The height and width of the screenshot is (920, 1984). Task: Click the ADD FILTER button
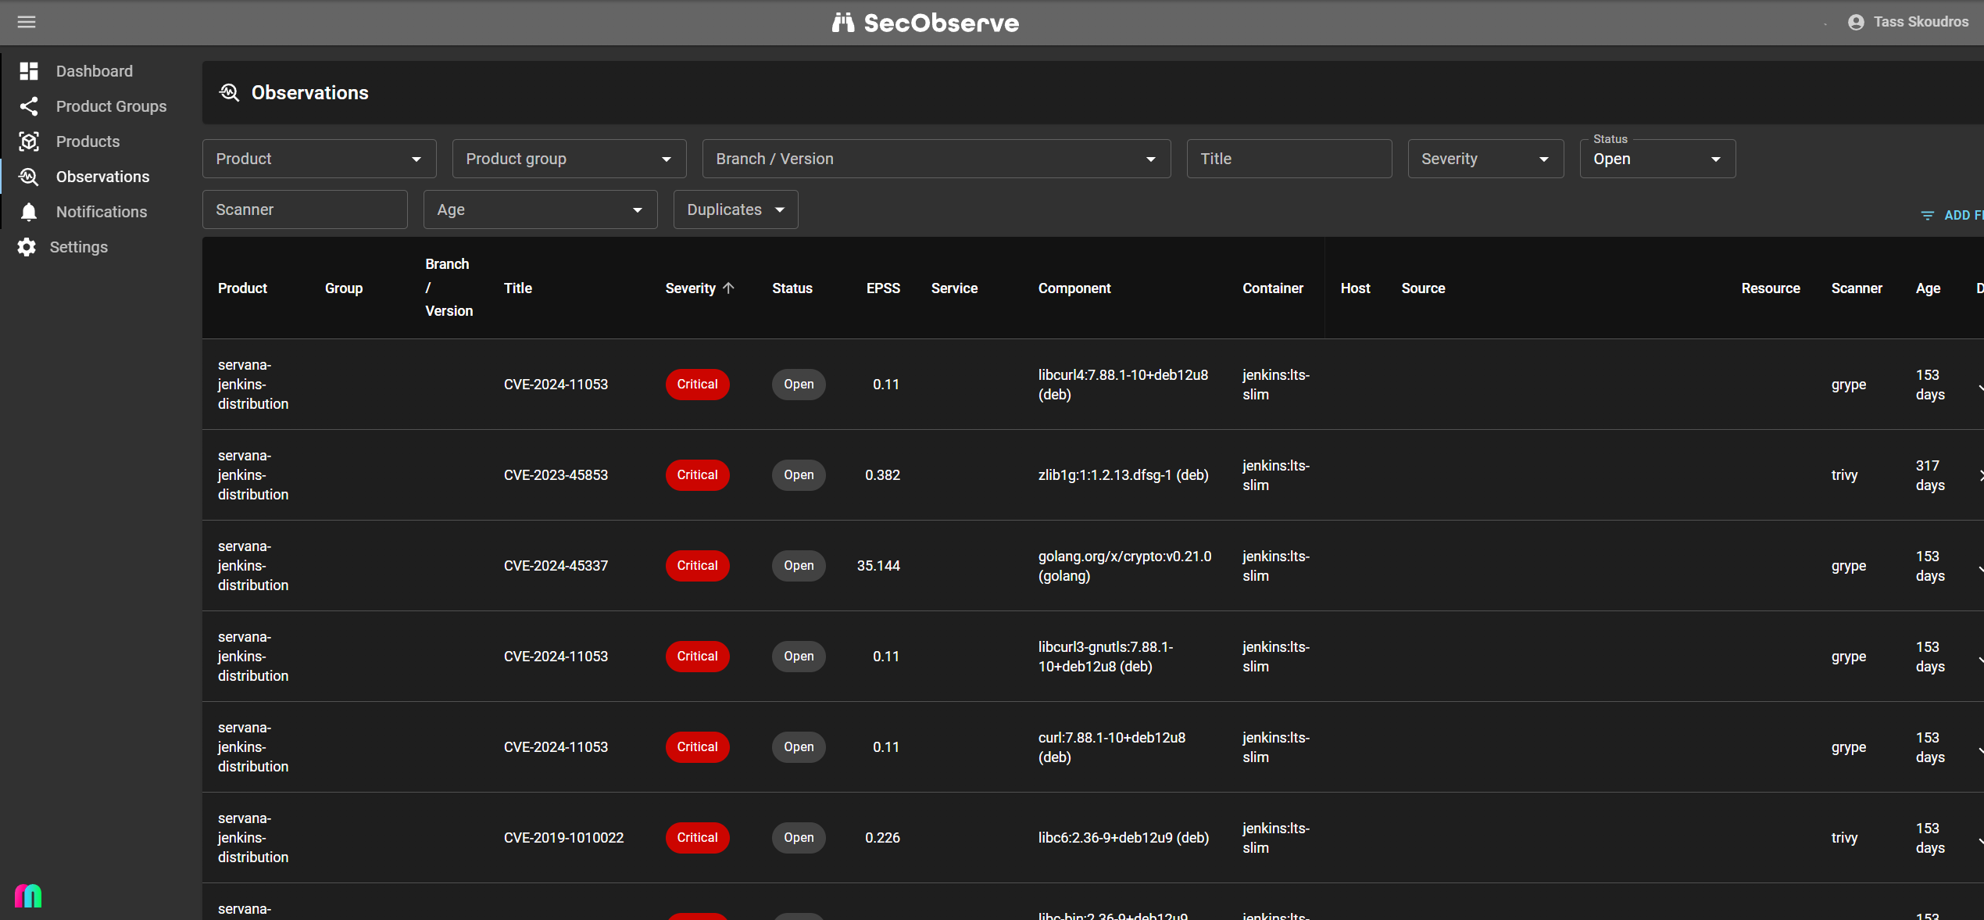click(x=1952, y=215)
